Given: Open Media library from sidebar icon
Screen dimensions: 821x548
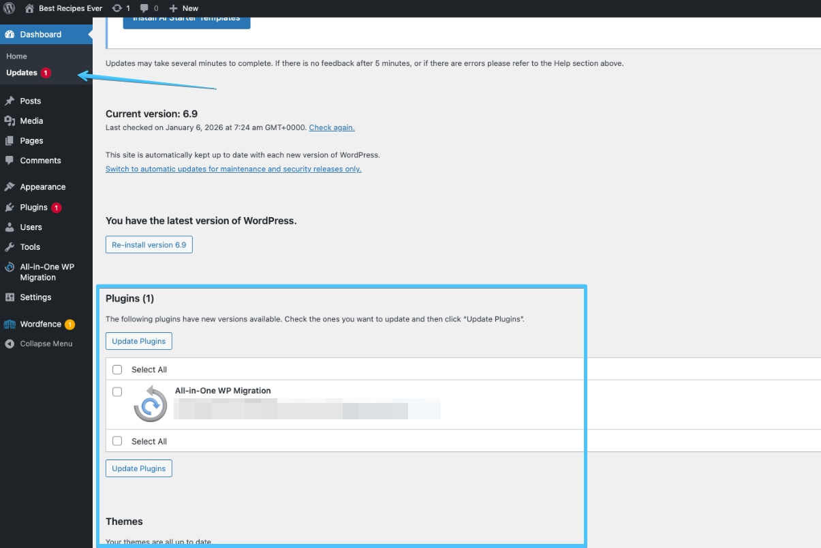Looking at the screenshot, I should (10, 121).
